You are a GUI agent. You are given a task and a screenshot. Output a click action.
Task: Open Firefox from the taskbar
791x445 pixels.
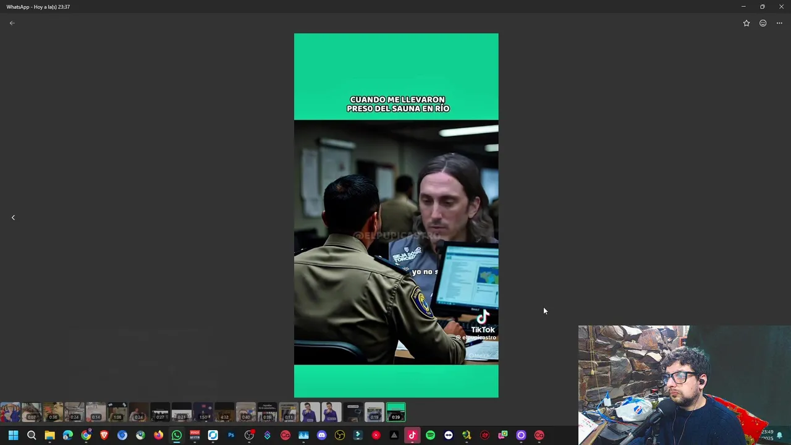[x=158, y=435]
